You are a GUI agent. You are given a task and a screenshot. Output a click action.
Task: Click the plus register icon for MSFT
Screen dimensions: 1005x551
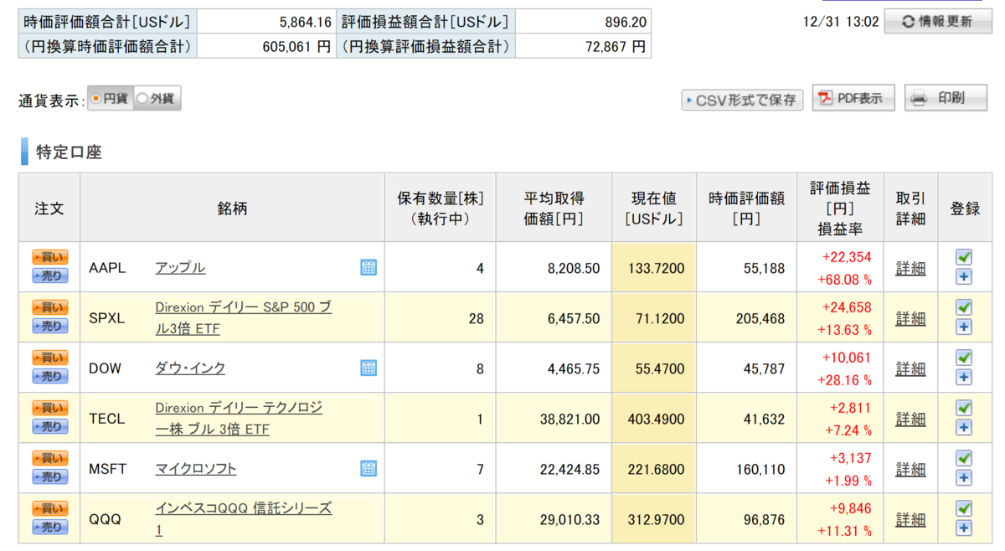point(964,478)
